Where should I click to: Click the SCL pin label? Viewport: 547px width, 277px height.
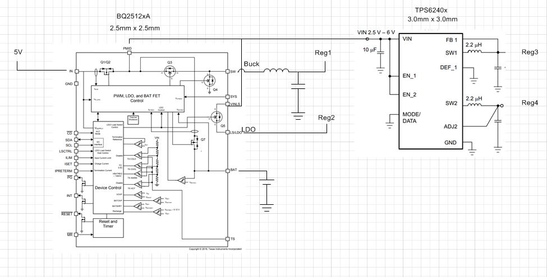click(68, 145)
